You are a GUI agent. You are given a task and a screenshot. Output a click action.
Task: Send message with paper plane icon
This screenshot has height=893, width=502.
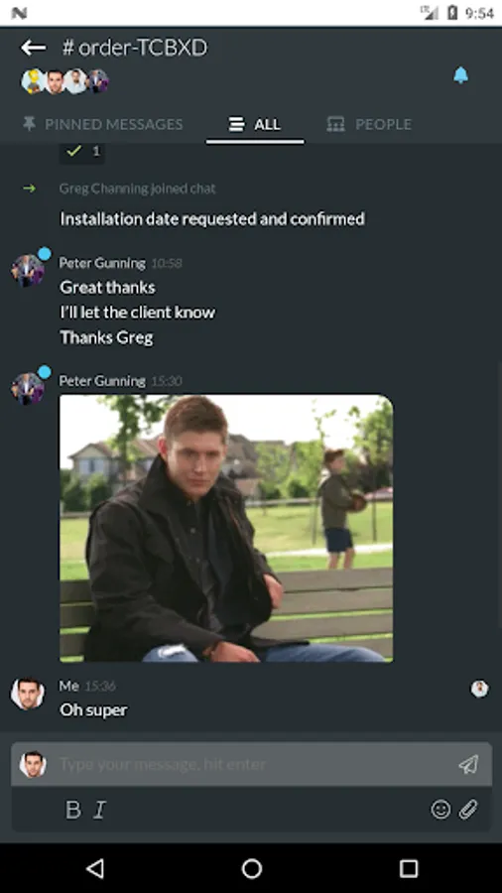click(x=468, y=764)
